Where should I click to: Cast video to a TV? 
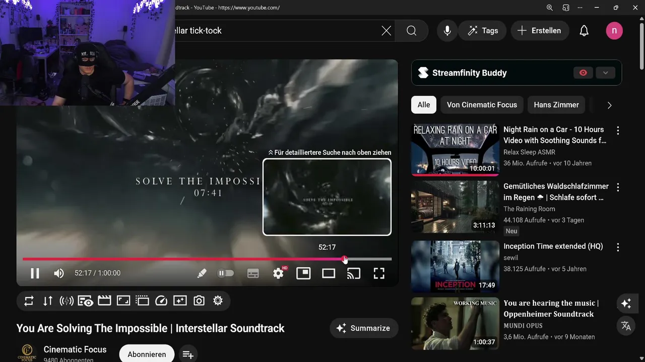tap(354, 273)
